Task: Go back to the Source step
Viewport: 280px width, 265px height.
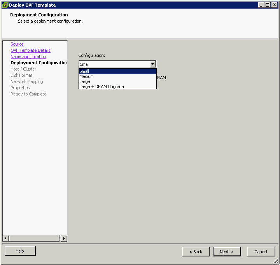Action: [x=17, y=44]
